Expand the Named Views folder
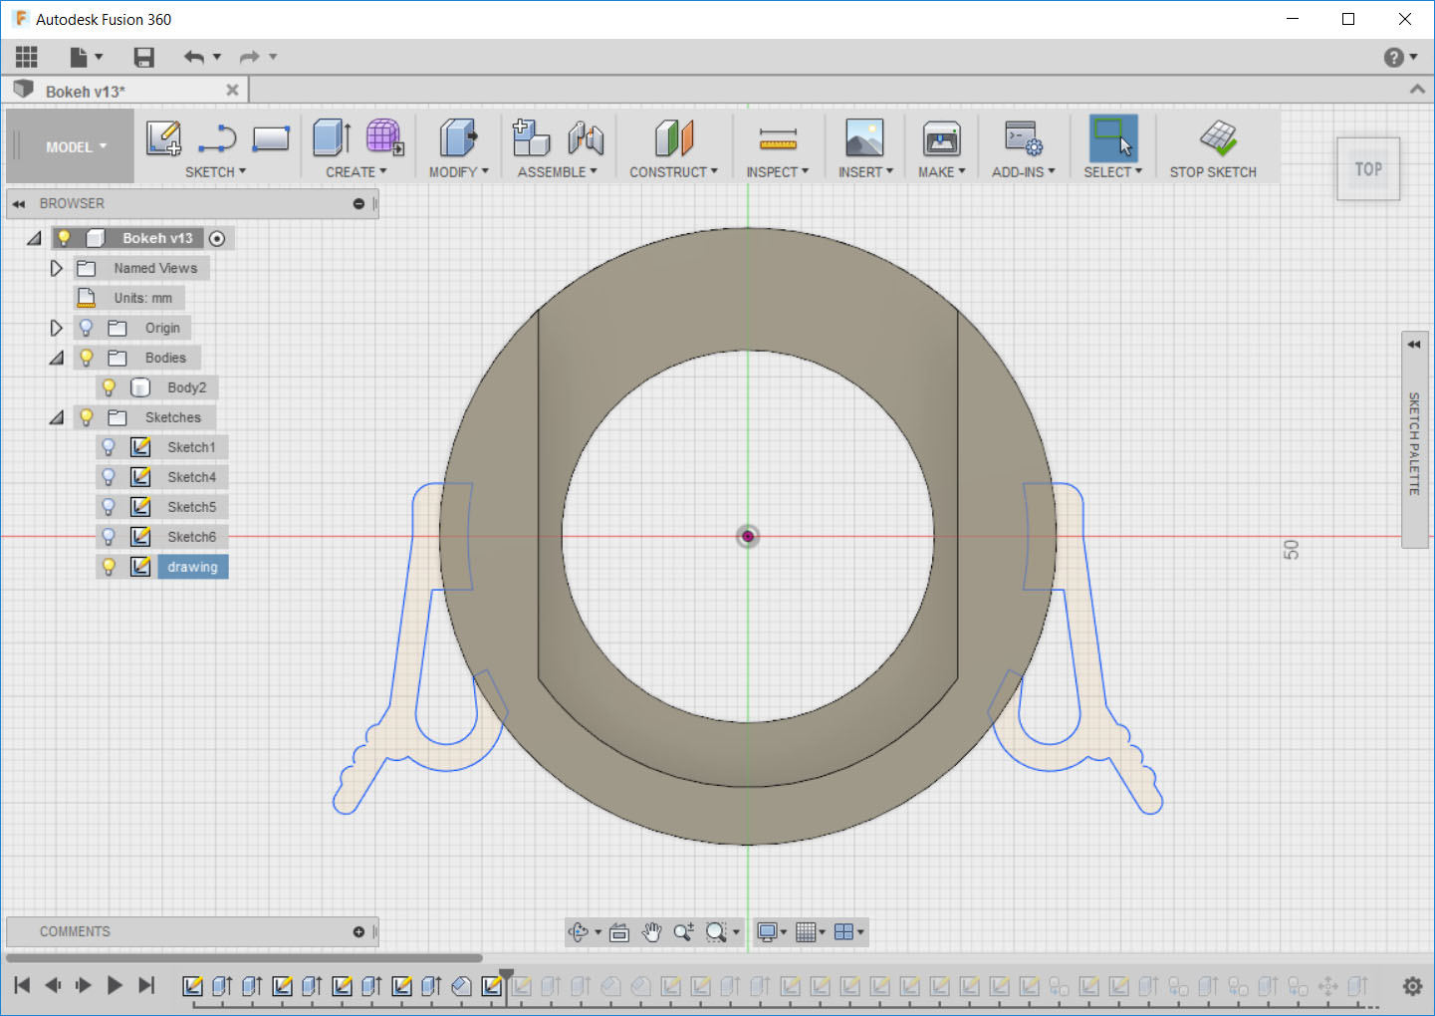1435x1016 pixels. (x=56, y=268)
